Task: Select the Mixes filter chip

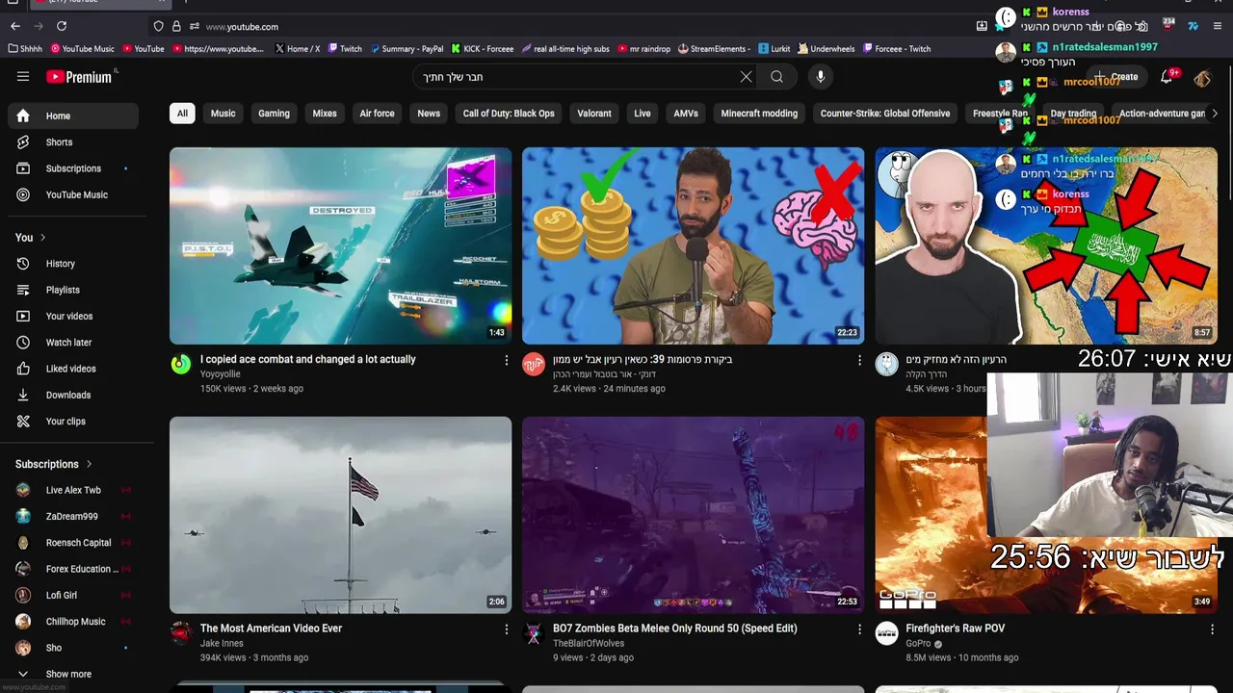Action: click(325, 114)
